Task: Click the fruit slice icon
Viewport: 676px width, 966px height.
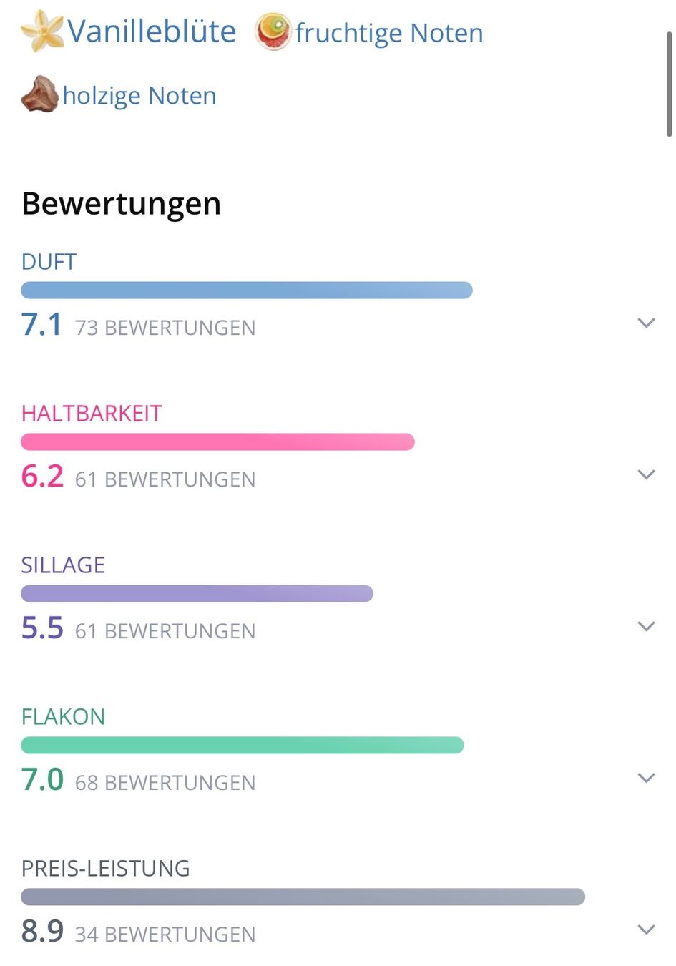Action: point(273,31)
